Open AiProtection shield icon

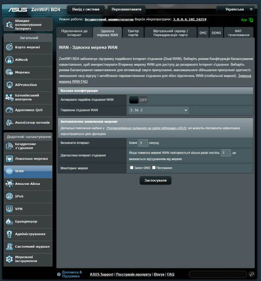tap(9, 85)
